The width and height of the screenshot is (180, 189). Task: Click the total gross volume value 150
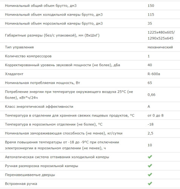click(151, 6)
